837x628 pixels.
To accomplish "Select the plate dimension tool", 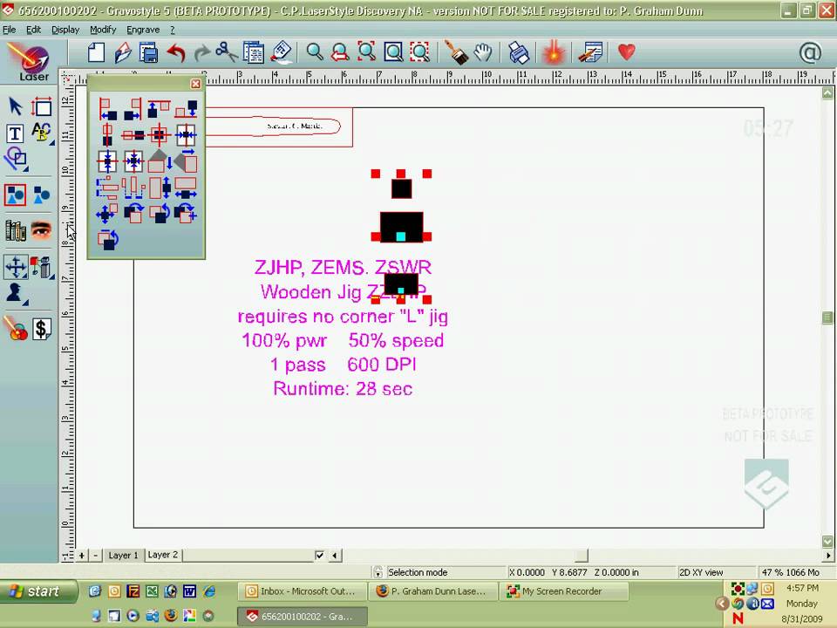I will point(41,106).
